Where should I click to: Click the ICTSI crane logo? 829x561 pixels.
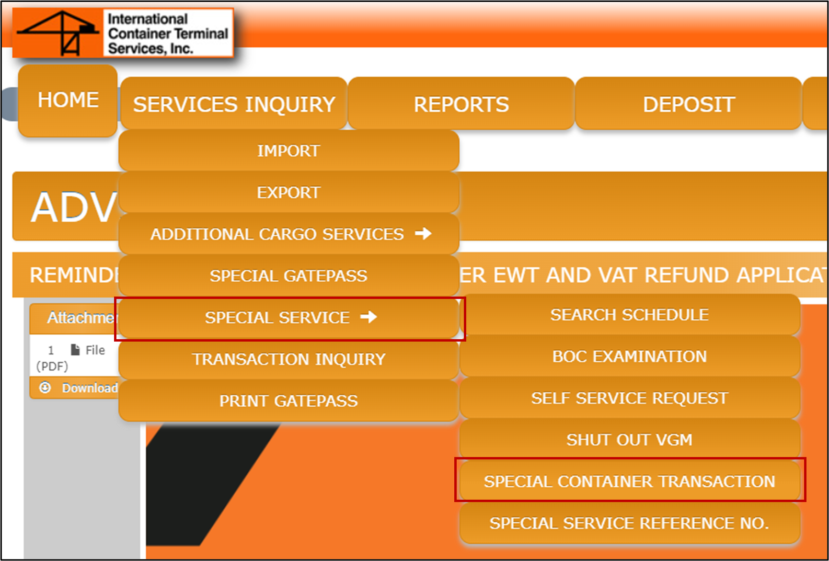tap(58, 33)
